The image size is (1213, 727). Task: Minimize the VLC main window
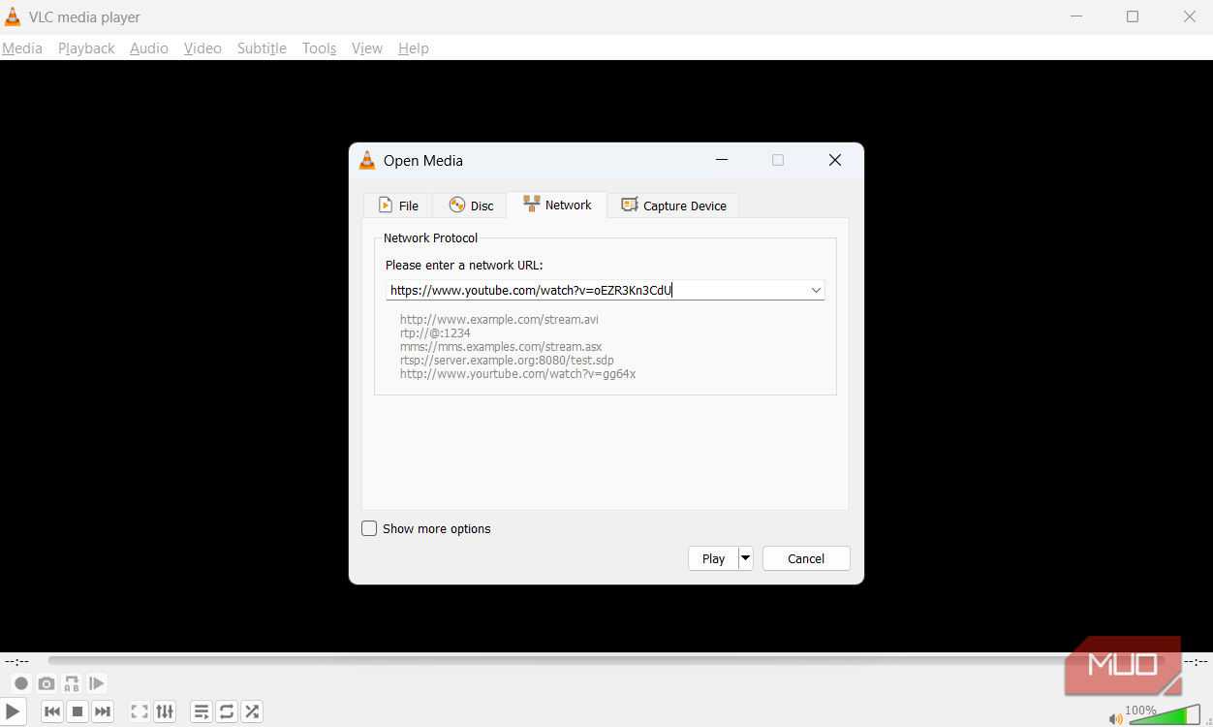[1075, 16]
